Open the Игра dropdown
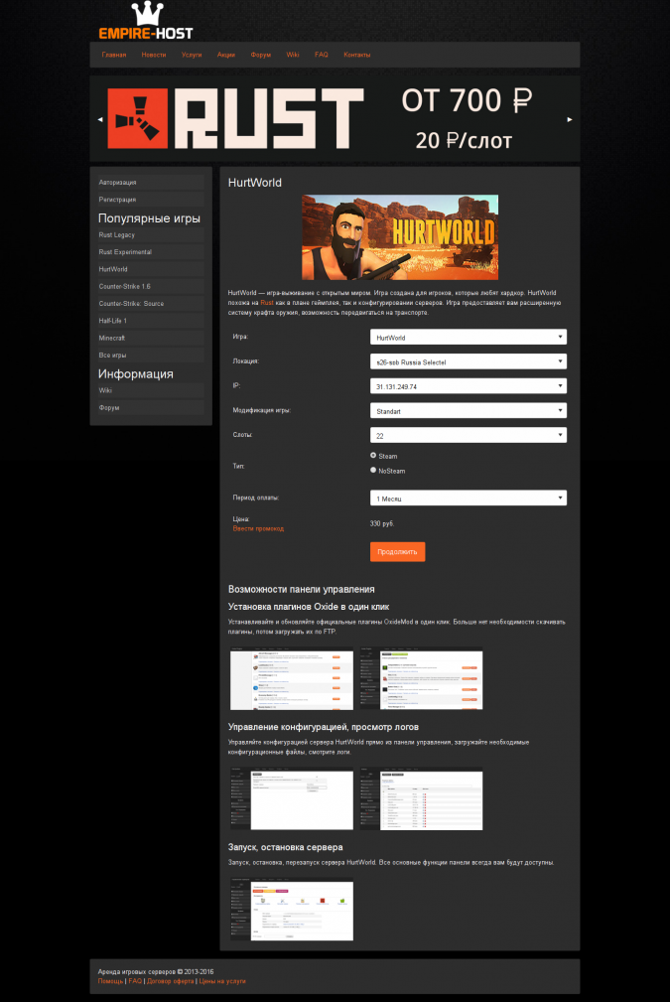The image size is (670, 1002). [x=468, y=338]
